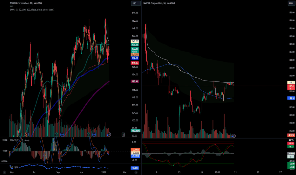296x175 pixels.
Task: Open the pink upcoming earnings 'E' marker
Action: 123,135
